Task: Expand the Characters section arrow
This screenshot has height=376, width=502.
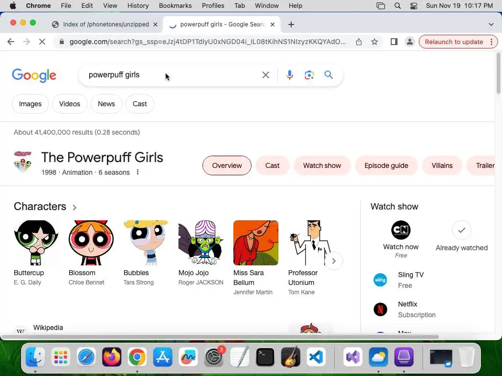Action: pyautogui.click(x=75, y=207)
